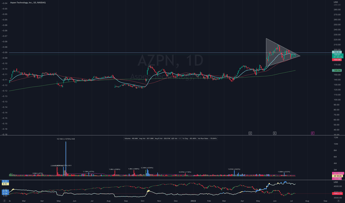The image size is (345, 203).
Task: Click the Aug label right of Jul
Action: tap(307, 201)
